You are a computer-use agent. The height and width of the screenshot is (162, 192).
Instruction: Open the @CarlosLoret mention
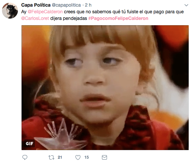coord(35,18)
